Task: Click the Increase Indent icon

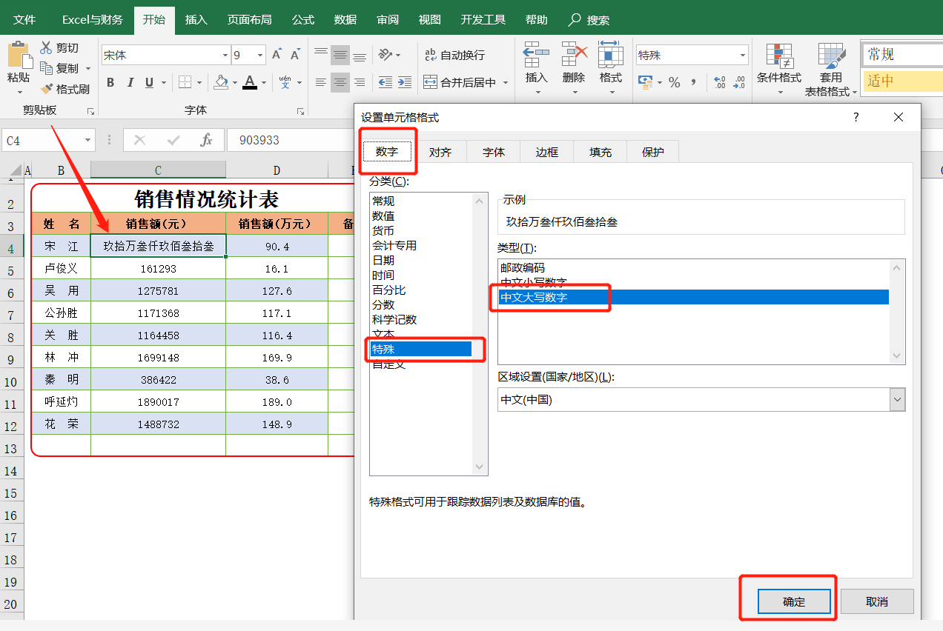Action: tap(404, 83)
